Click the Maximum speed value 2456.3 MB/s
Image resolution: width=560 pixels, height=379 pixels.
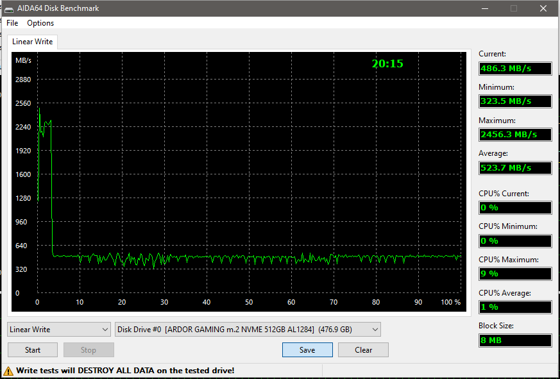click(515, 134)
